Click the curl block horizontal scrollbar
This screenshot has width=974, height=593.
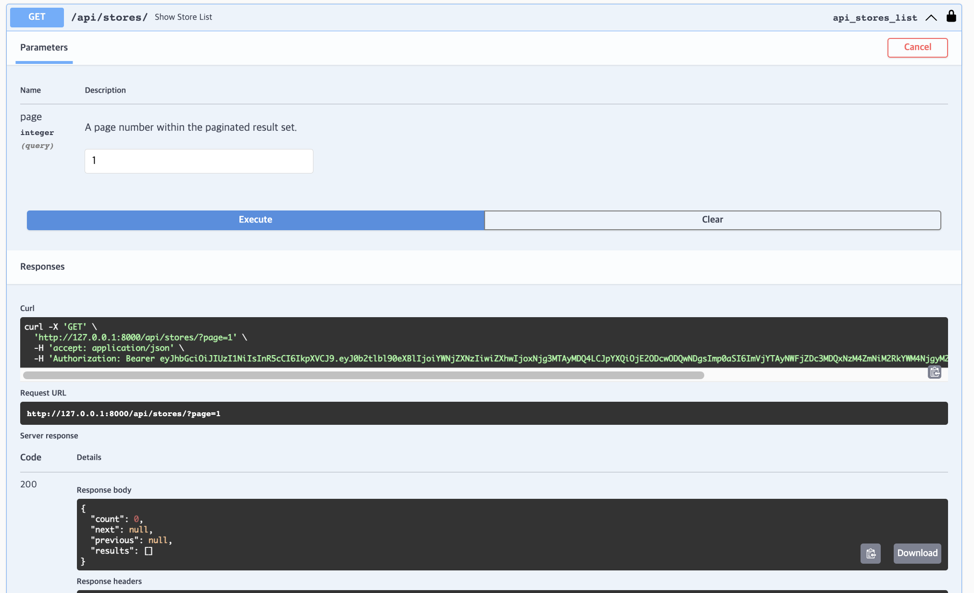point(363,375)
